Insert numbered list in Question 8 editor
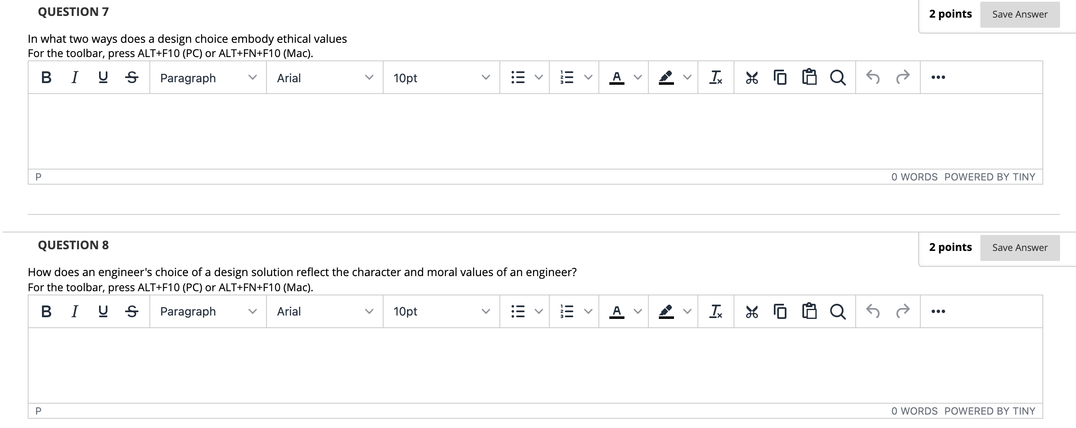 567,311
